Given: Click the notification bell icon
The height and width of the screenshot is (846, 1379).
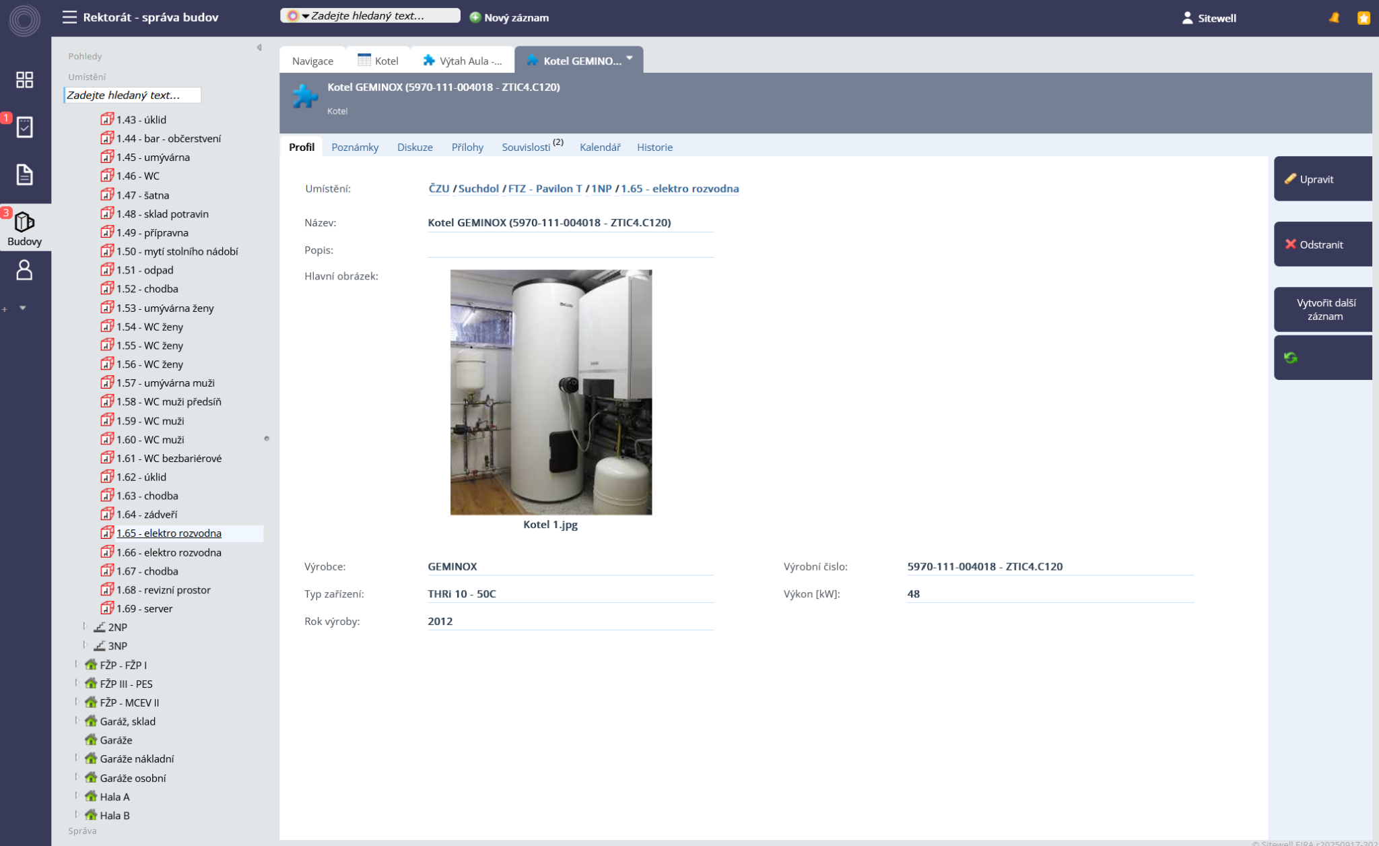Looking at the screenshot, I should (x=1334, y=18).
